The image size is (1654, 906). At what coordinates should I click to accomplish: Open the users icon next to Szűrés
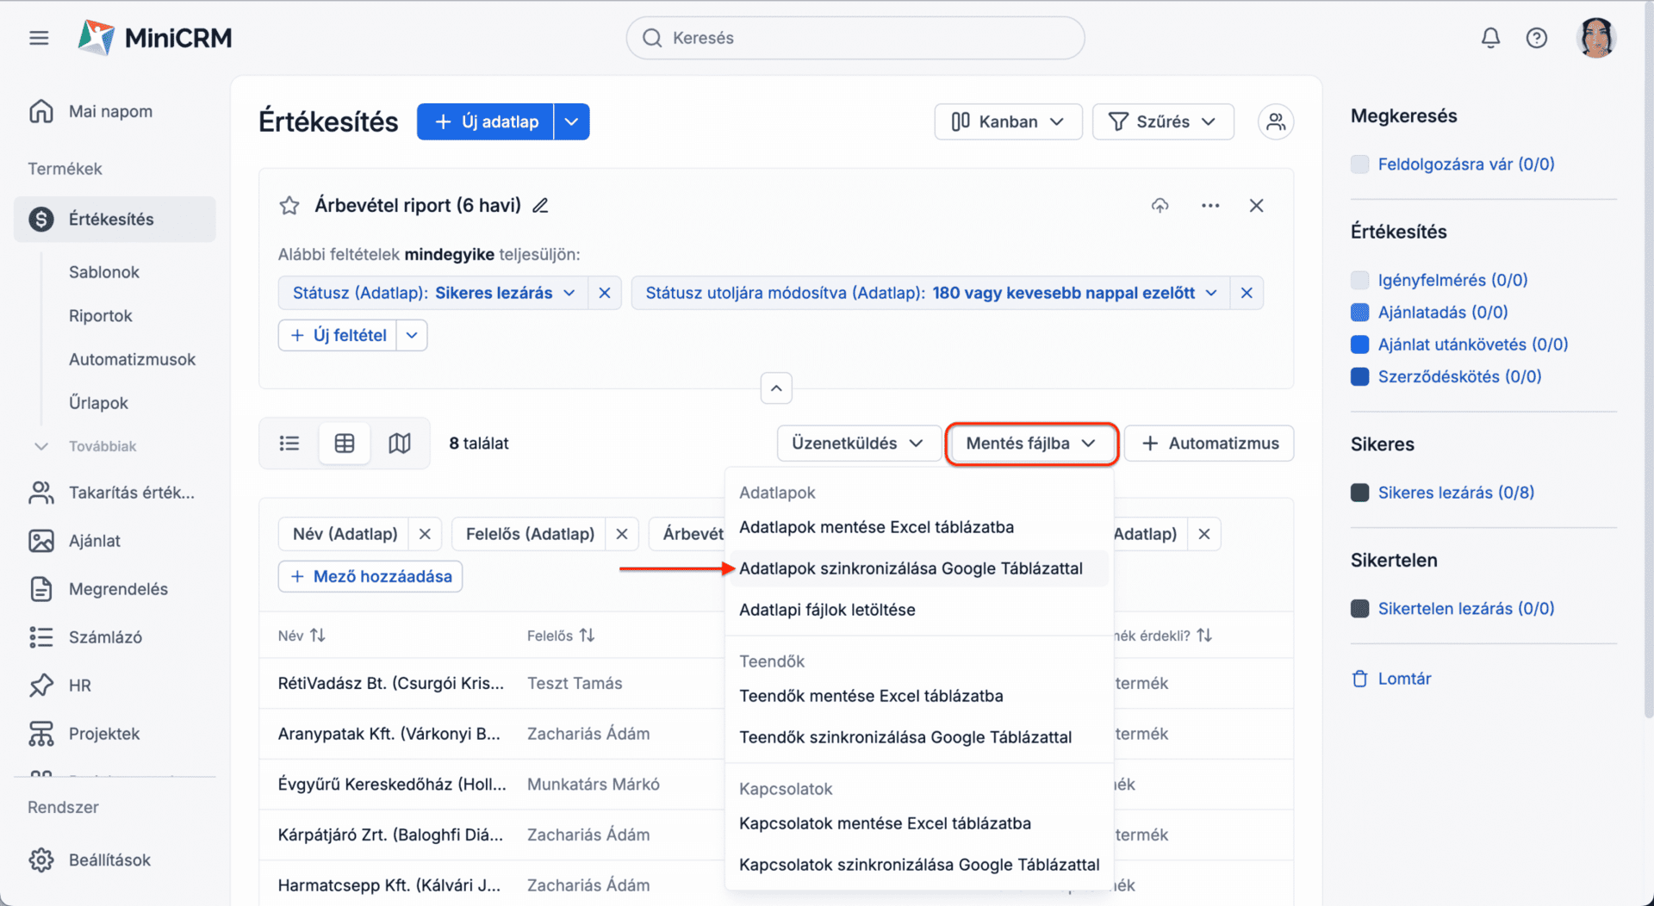coord(1276,121)
